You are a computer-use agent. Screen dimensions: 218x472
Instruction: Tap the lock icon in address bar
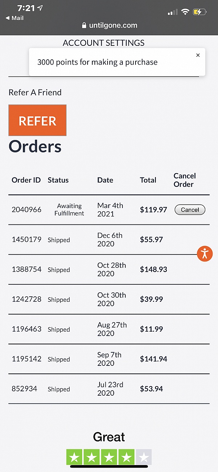[x=84, y=25]
